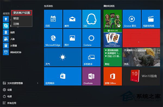
Task: Click the blank red tile
Action: pos(141,38)
